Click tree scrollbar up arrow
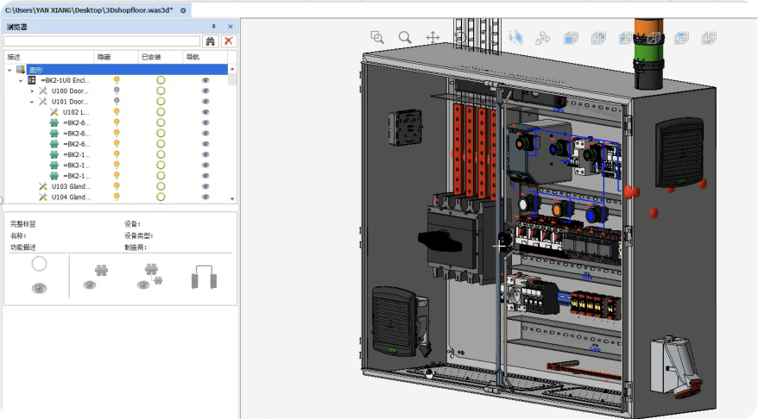Viewport: 758px width, 419px height. click(x=232, y=69)
